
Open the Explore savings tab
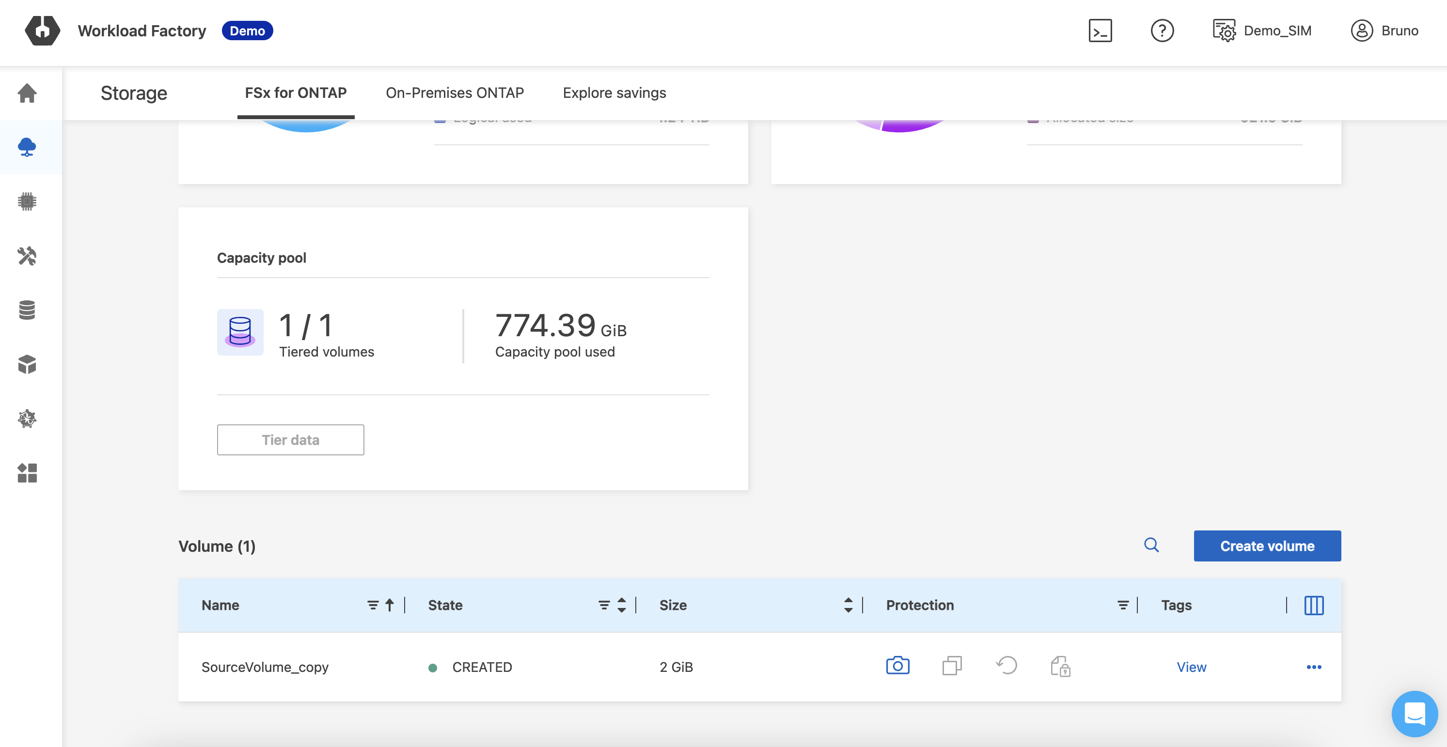click(x=614, y=93)
